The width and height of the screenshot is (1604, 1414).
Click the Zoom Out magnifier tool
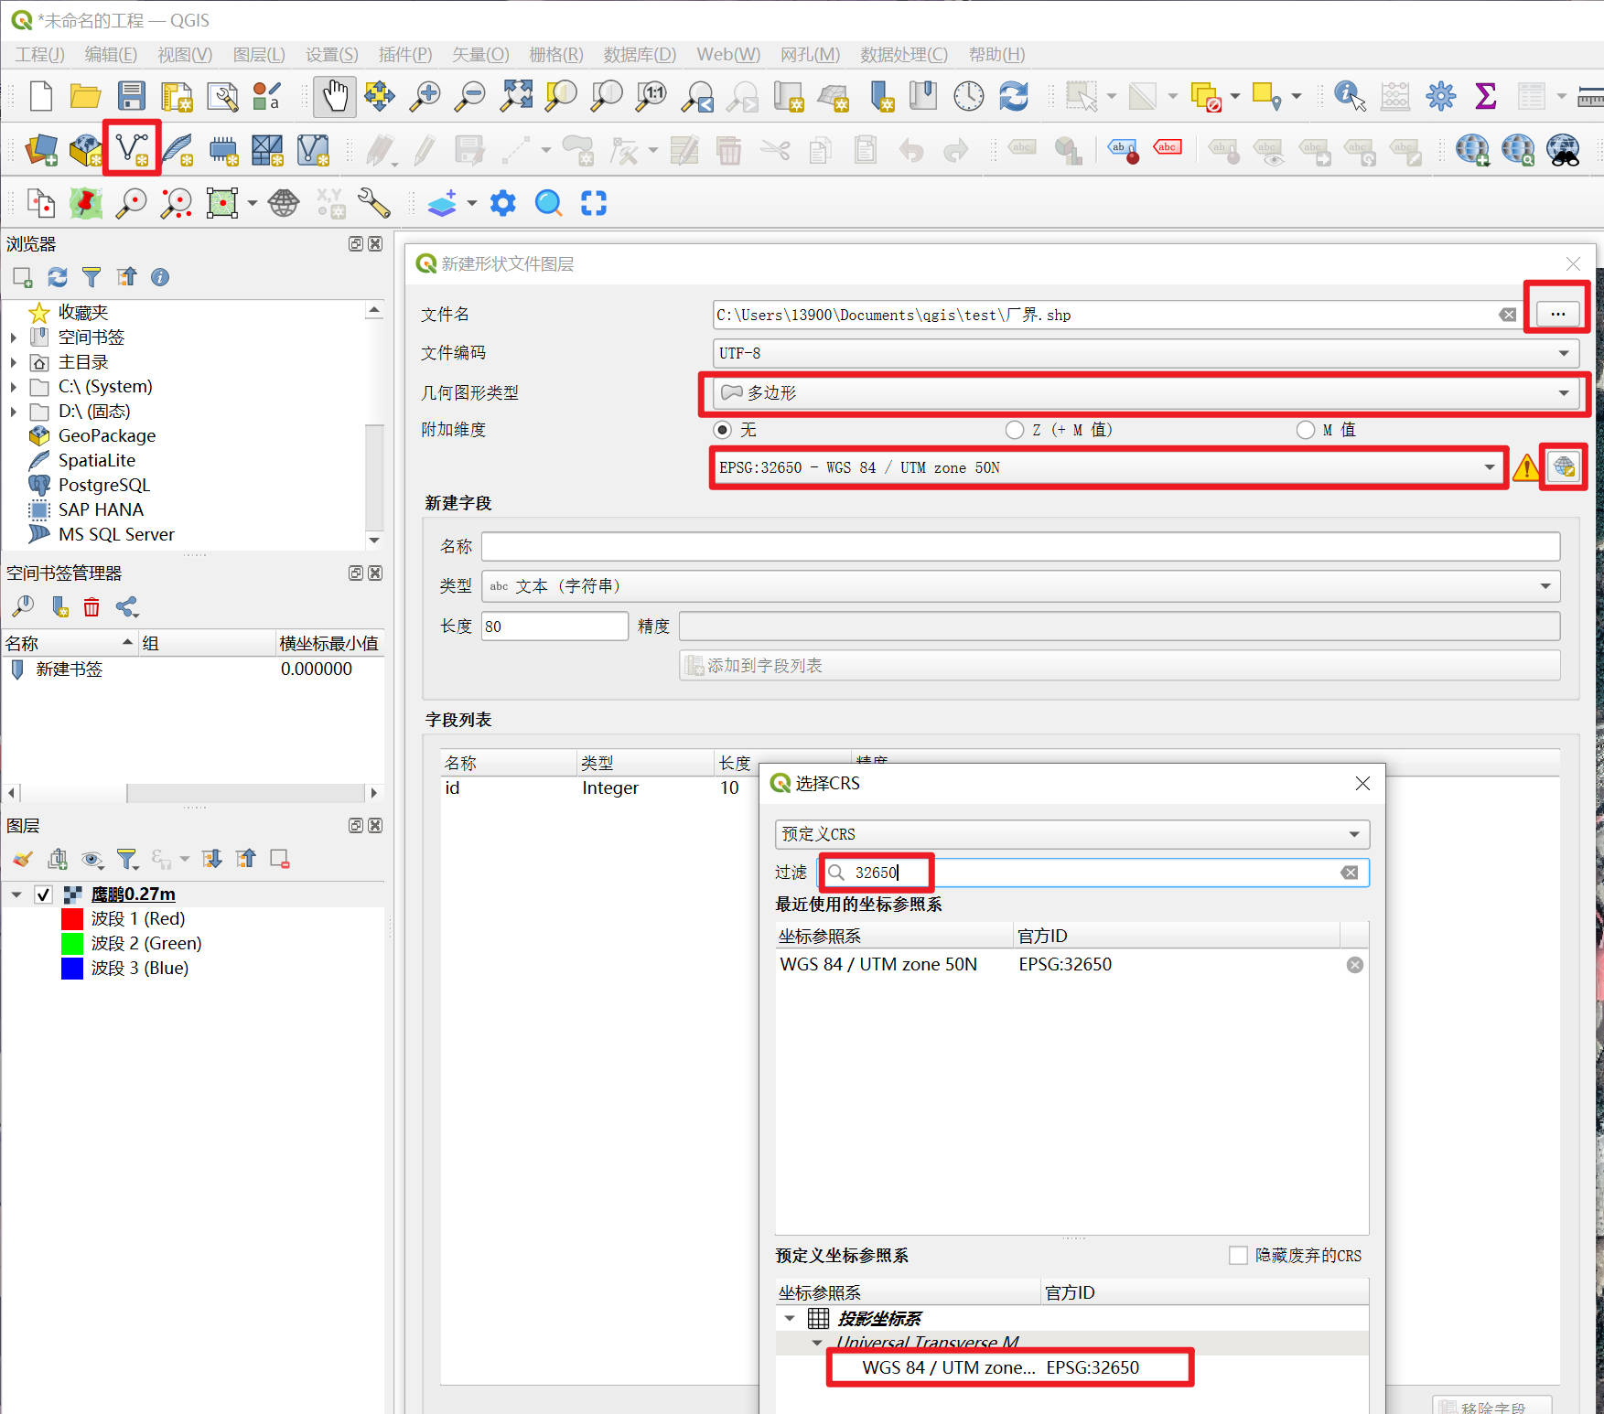[x=470, y=96]
